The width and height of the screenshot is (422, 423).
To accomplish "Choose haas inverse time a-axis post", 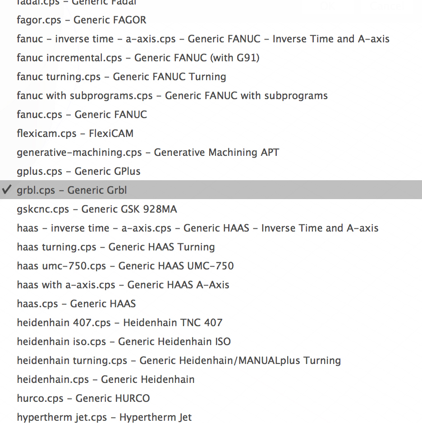I will 197,228.
